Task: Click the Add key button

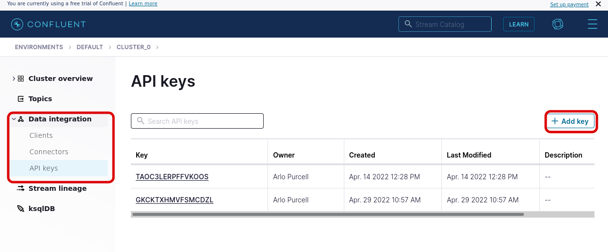Action: click(570, 121)
